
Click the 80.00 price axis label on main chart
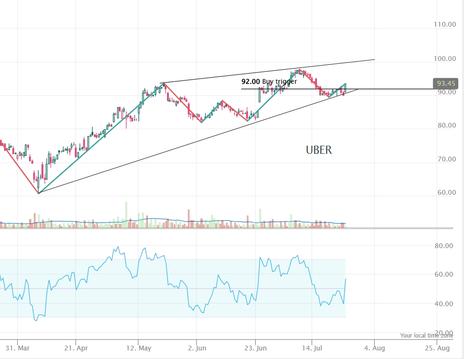(447, 125)
